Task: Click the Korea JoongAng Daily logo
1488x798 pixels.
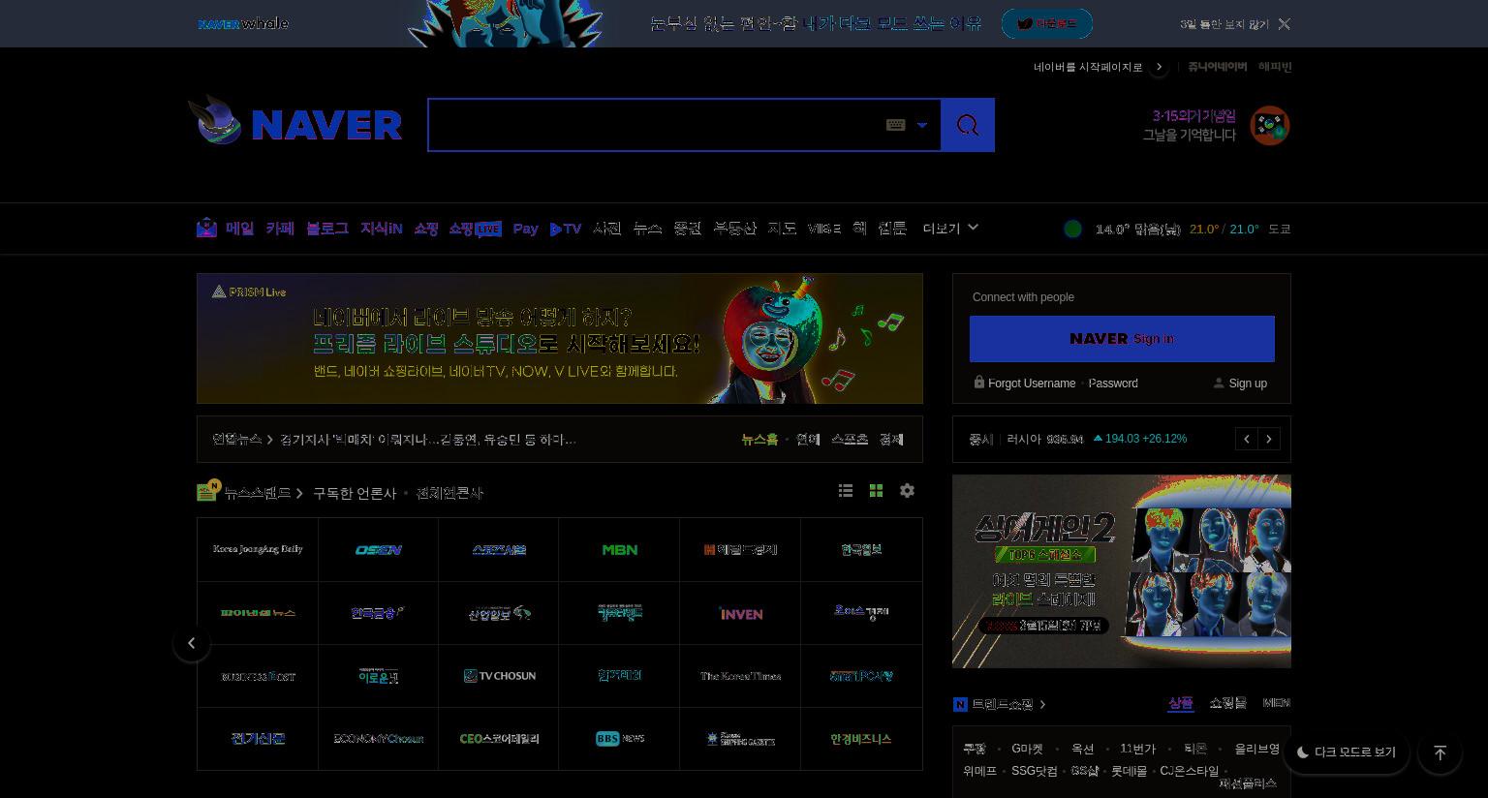Action: point(258,549)
